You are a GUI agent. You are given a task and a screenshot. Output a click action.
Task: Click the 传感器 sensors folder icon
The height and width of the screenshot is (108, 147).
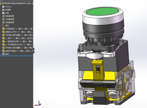point(3,10)
